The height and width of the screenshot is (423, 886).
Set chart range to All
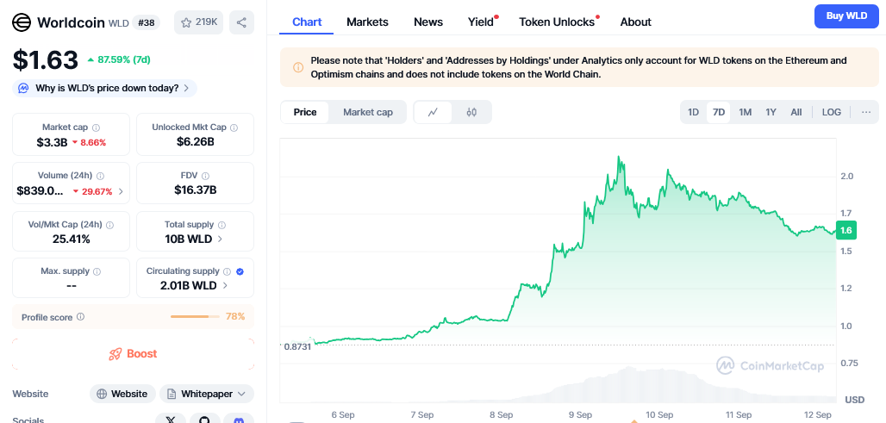(796, 112)
